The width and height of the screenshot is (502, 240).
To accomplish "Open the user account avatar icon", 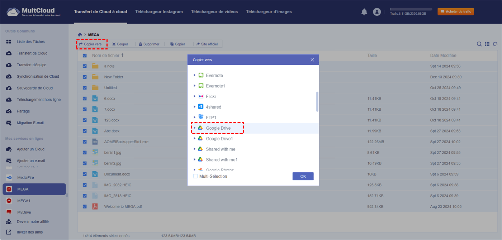I will point(377,12).
